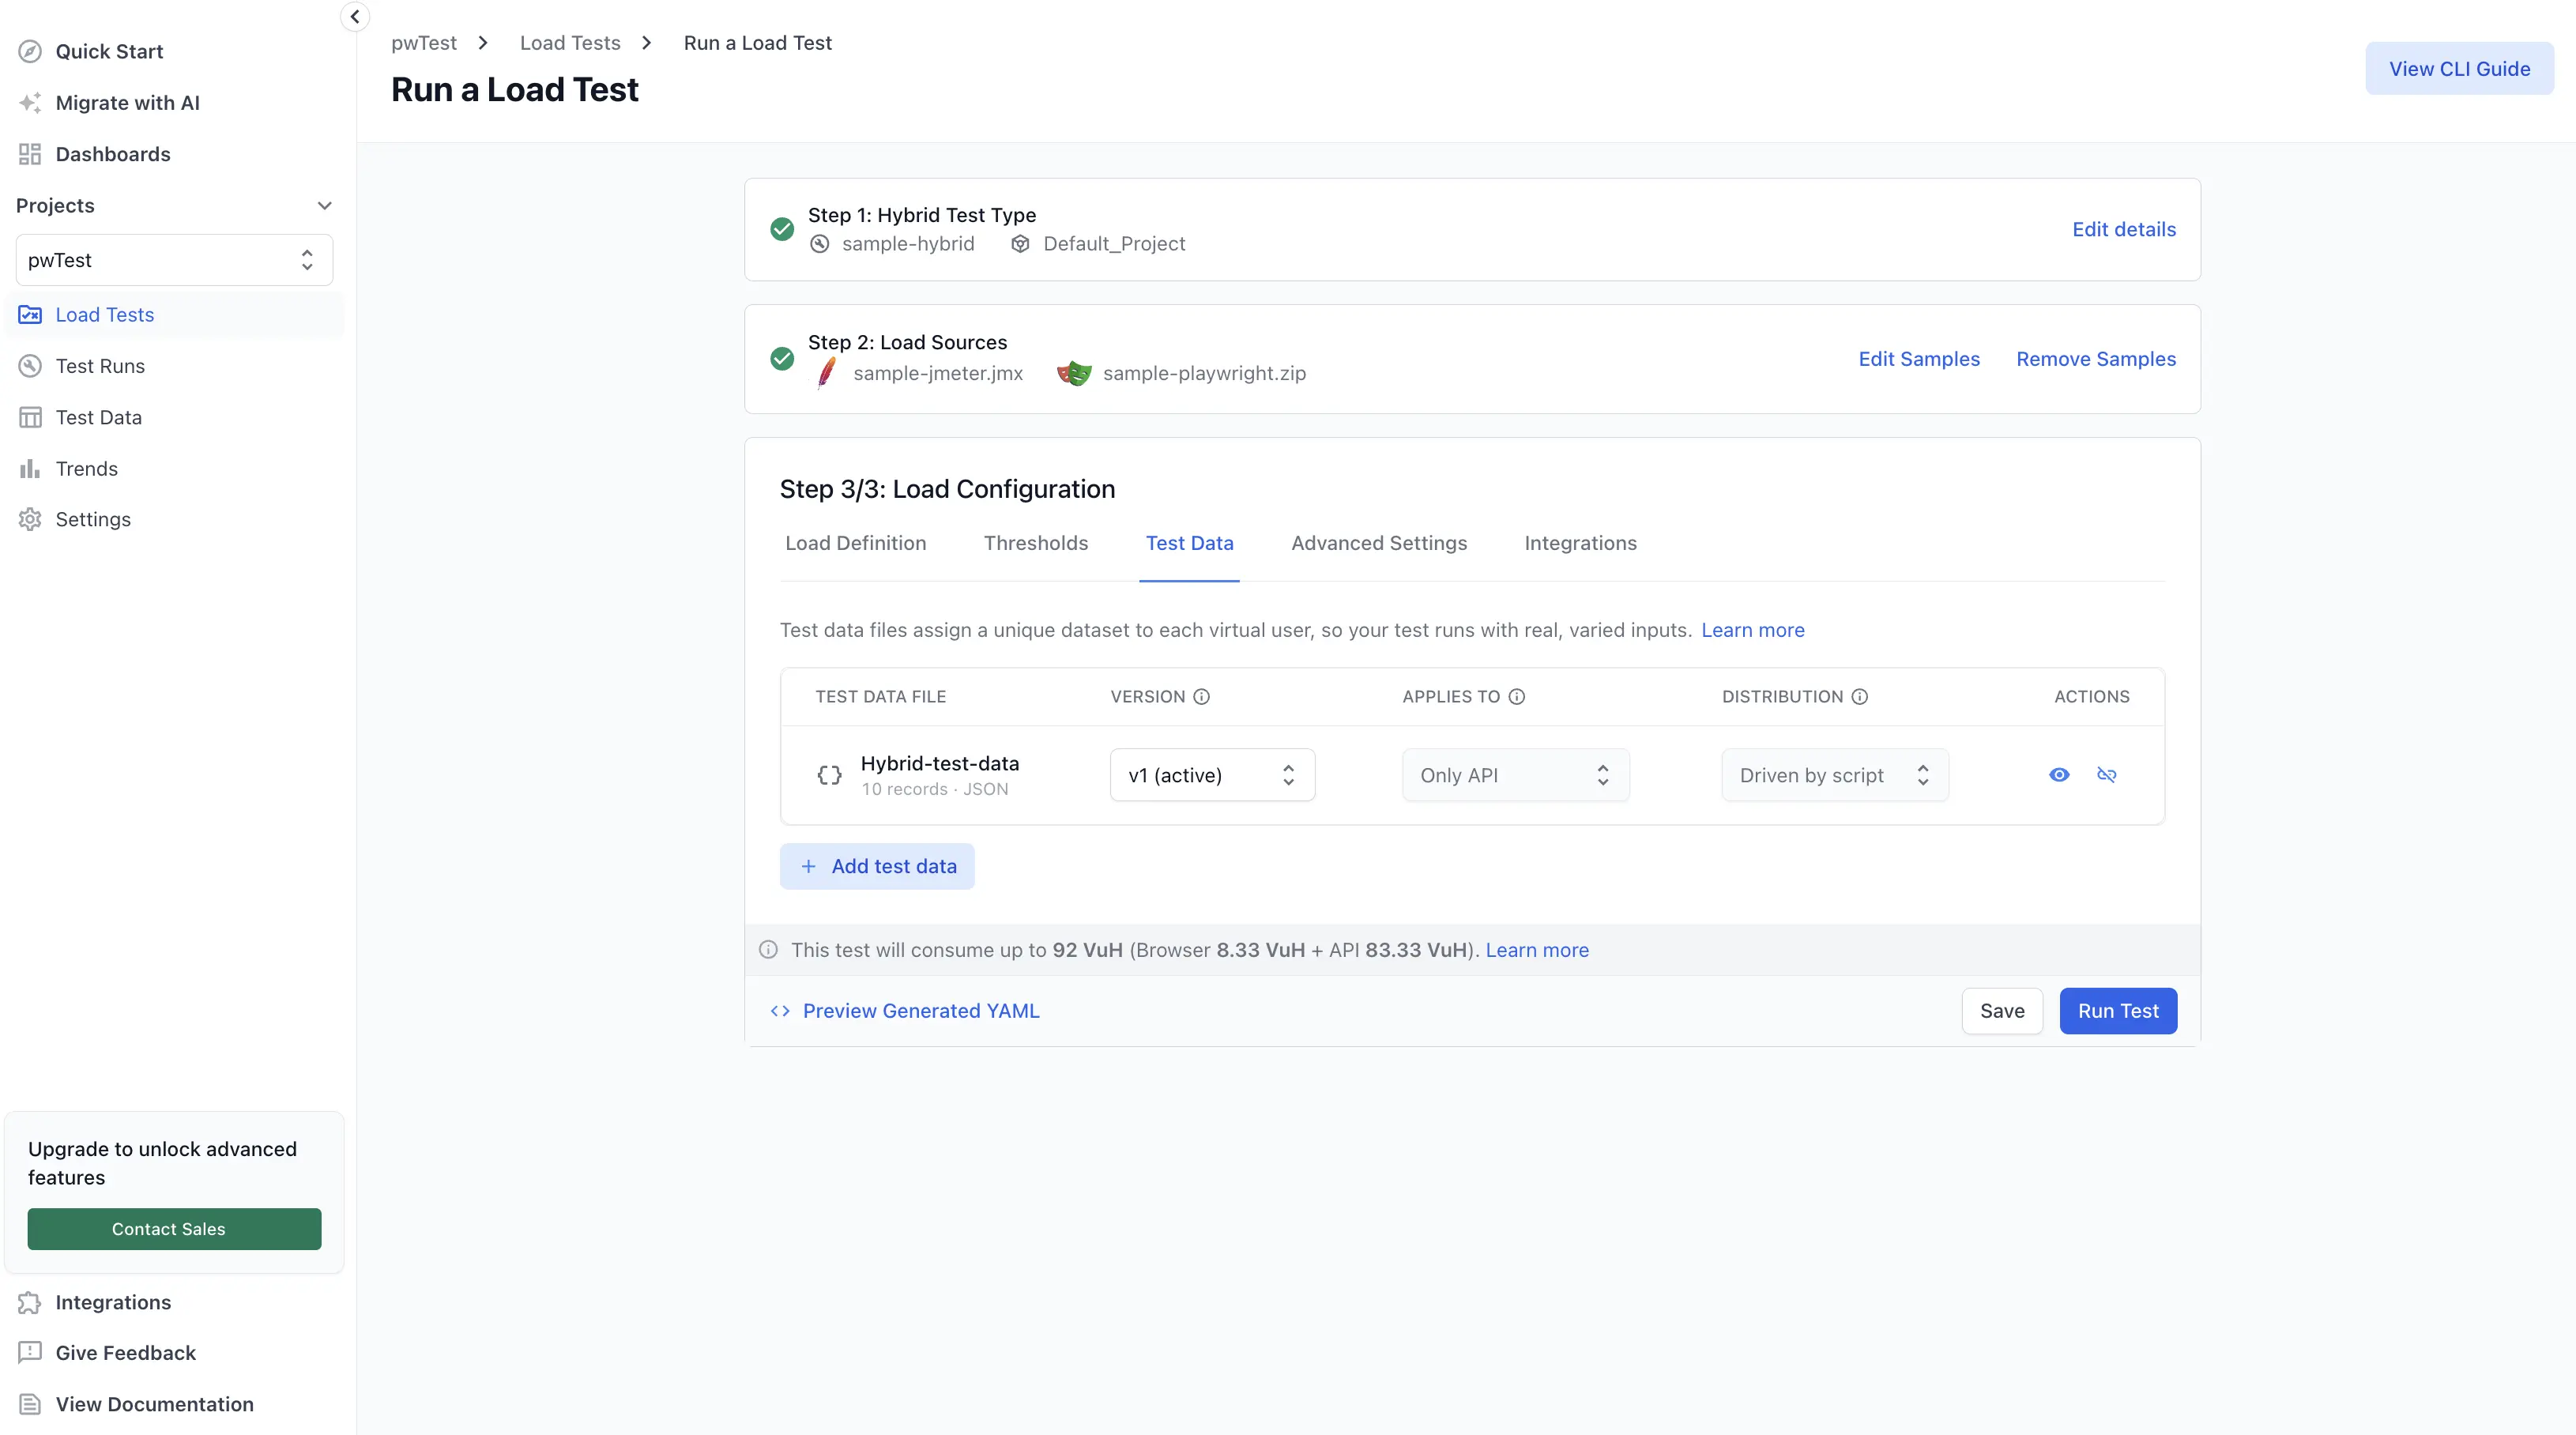Click Edit details for Step 1

point(2124,230)
